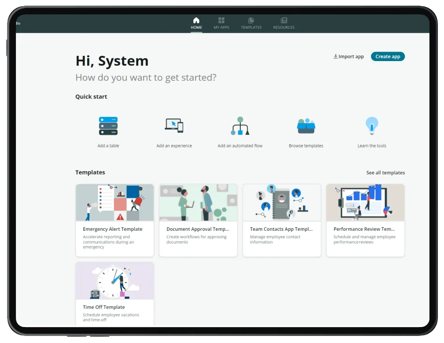Click the Browse templates label
The height and width of the screenshot is (343, 444).
(306, 146)
